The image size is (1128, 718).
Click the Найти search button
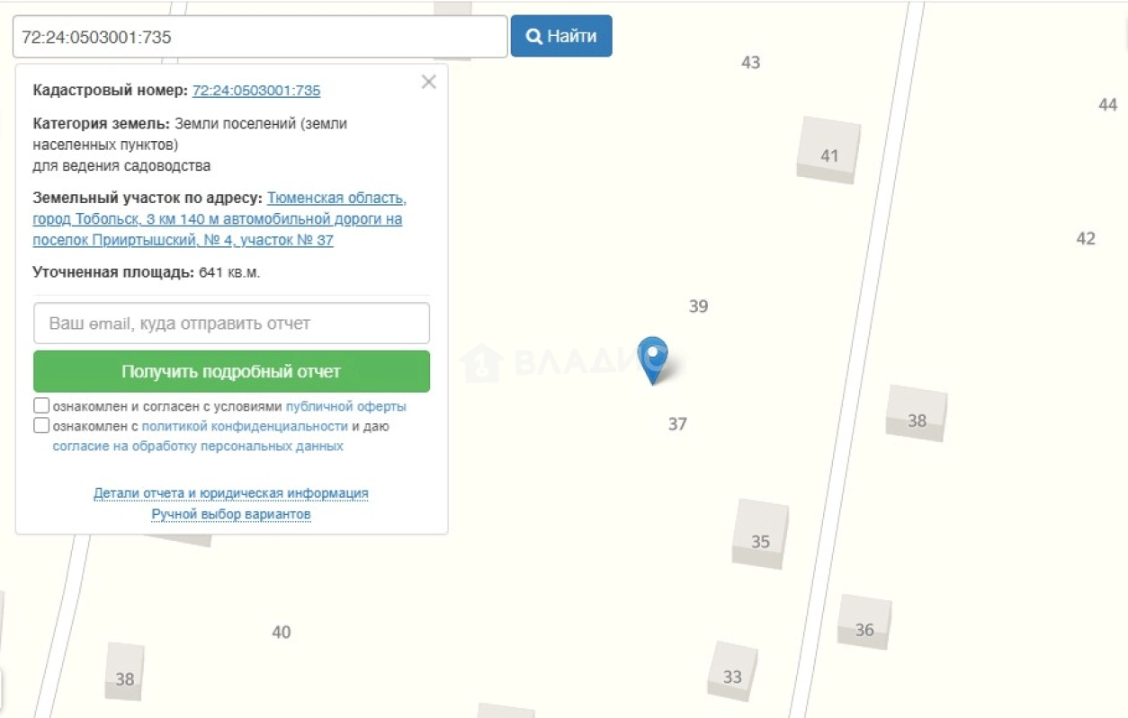(x=561, y=36)
